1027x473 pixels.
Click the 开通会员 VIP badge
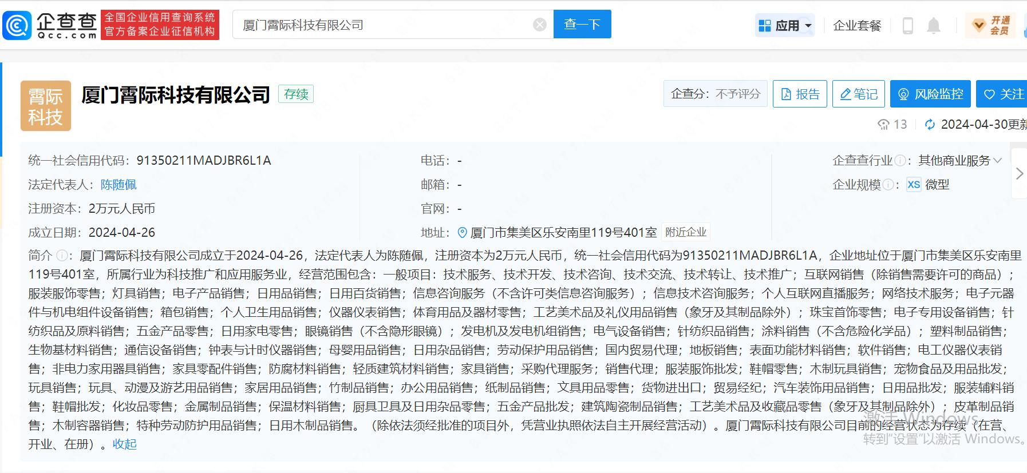(x=991, y=25)
